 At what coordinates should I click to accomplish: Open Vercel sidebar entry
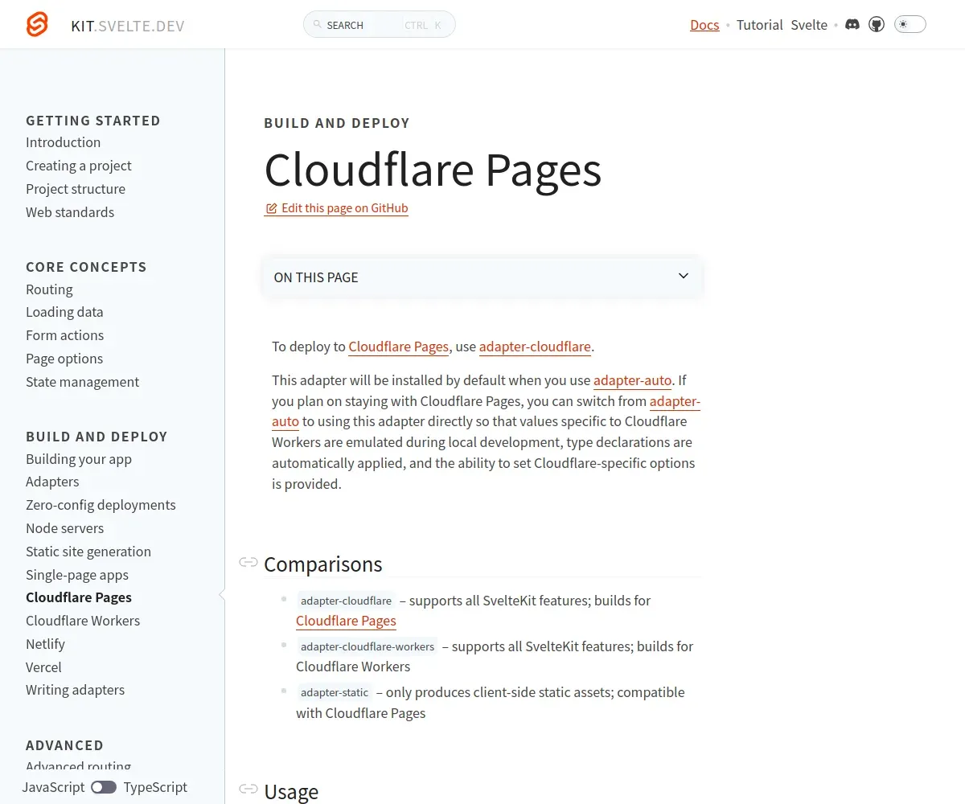[x=43, y=667]
